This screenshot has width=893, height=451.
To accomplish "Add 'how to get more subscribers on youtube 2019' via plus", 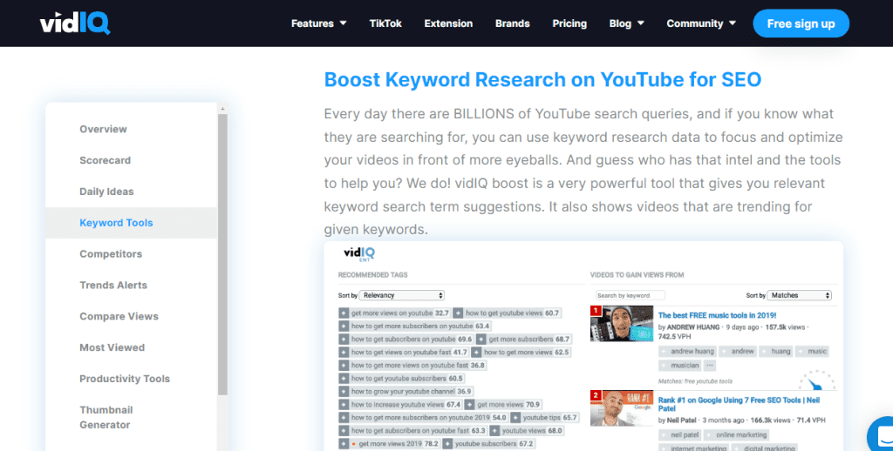I will tap(344, 418).
